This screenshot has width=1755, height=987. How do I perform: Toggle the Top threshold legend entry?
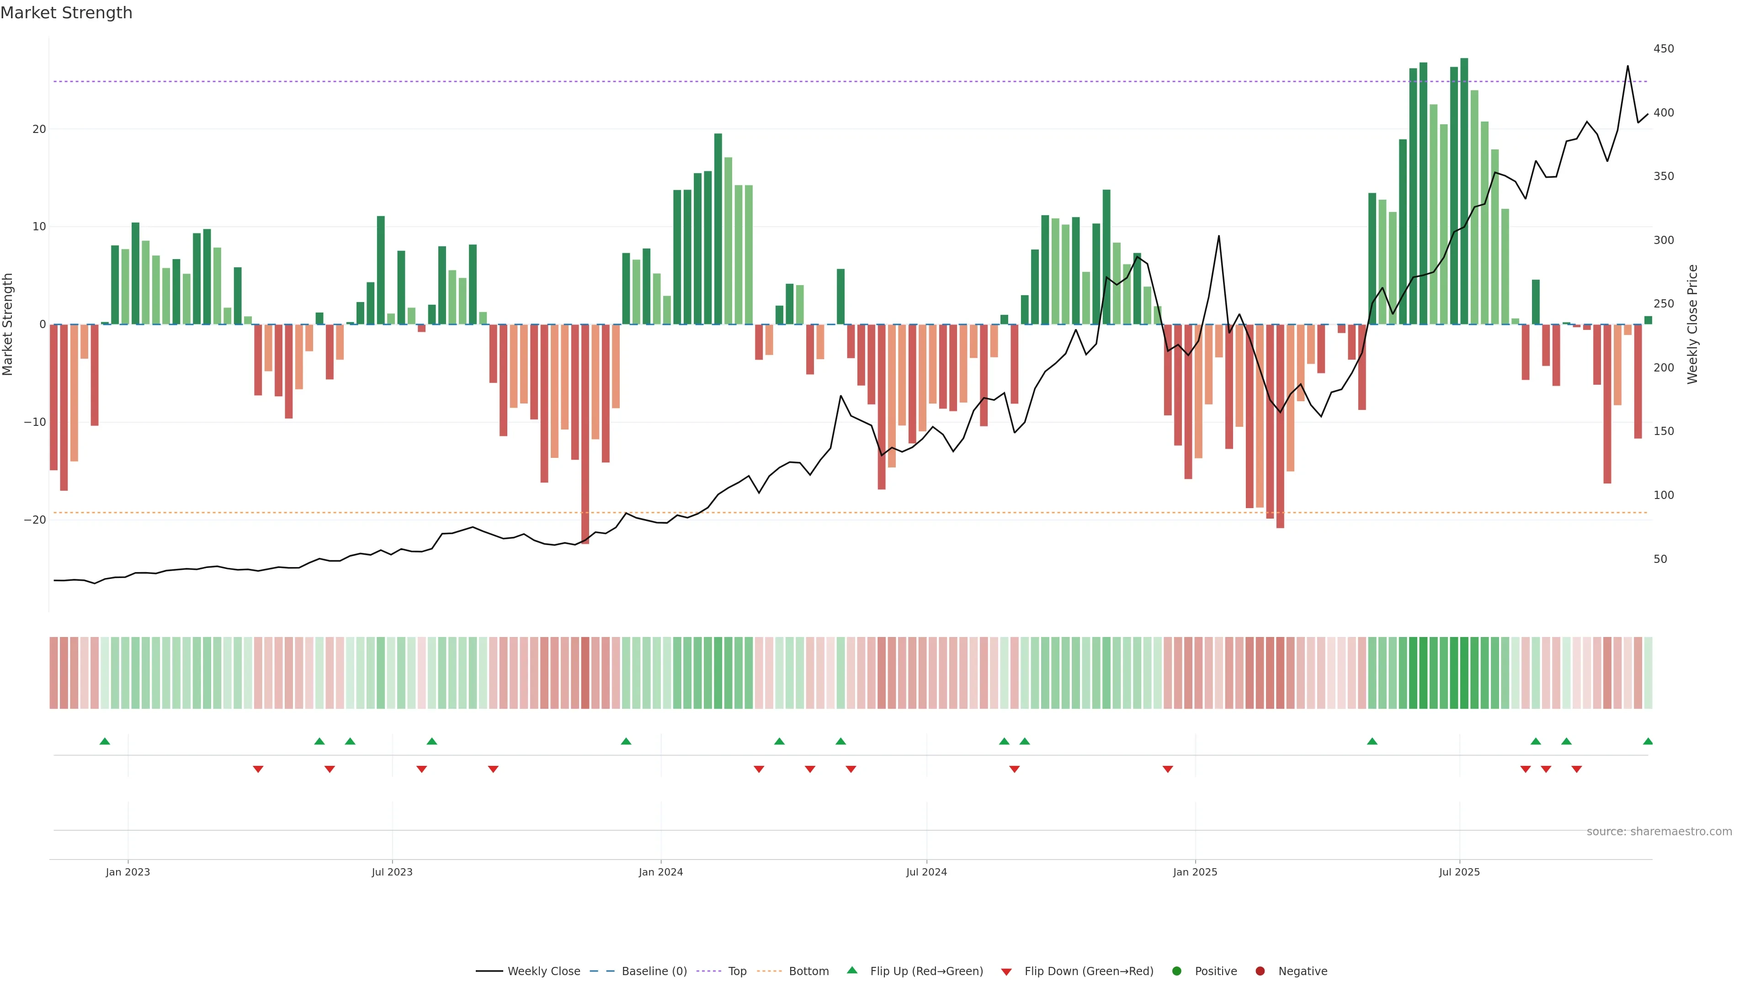736,971
